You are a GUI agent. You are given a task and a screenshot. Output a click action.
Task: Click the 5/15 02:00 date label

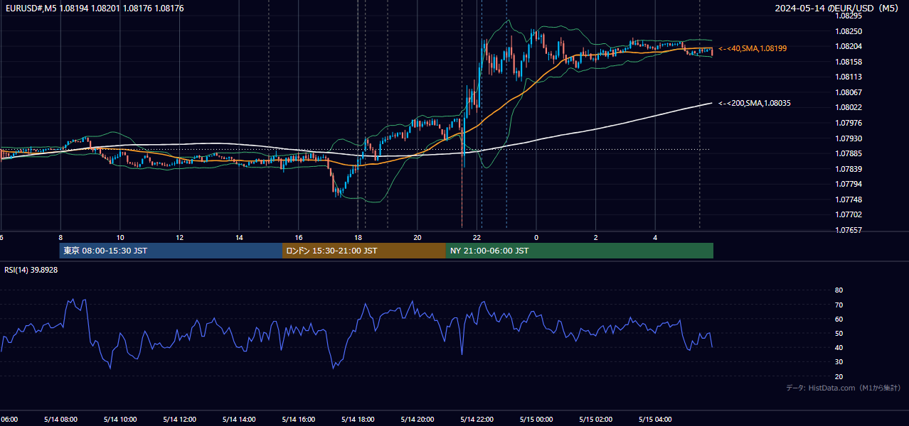[x=596, y=419]
